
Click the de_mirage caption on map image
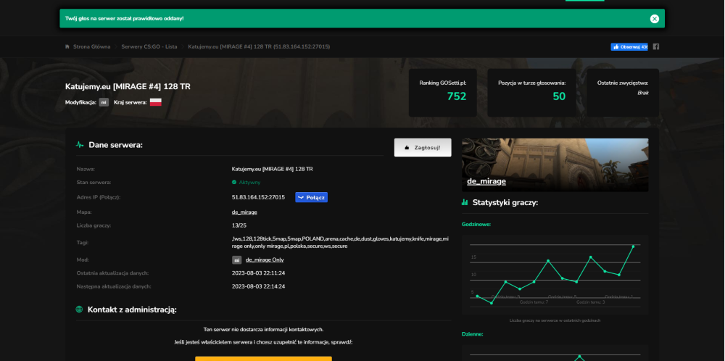tap(486, 182)
